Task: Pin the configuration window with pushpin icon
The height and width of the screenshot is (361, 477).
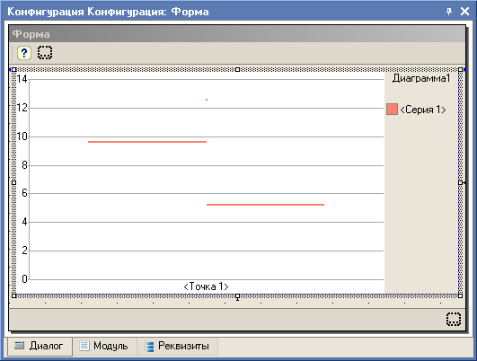Action: [x=449, y=12]
